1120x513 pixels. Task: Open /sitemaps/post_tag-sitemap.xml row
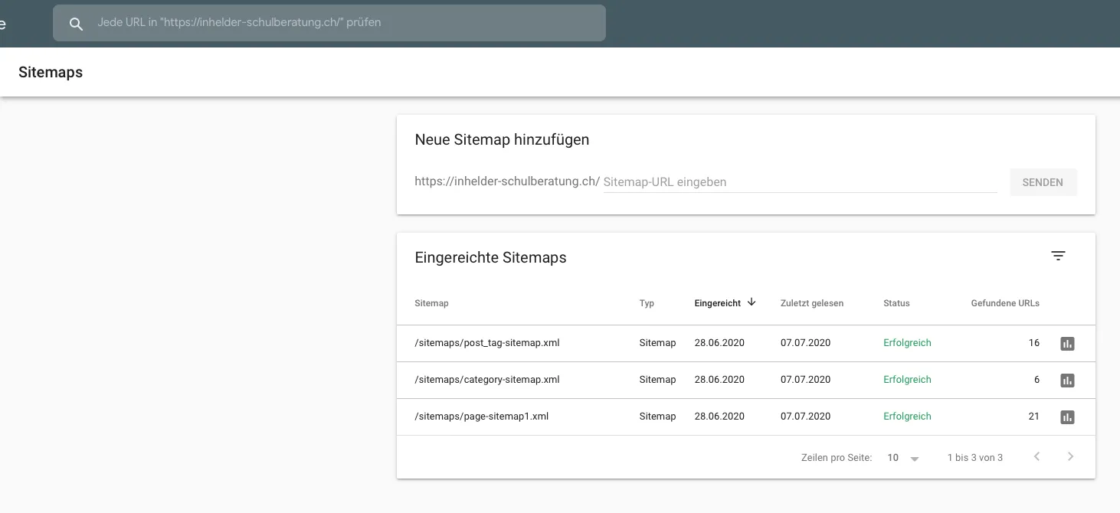click(746, 343)
